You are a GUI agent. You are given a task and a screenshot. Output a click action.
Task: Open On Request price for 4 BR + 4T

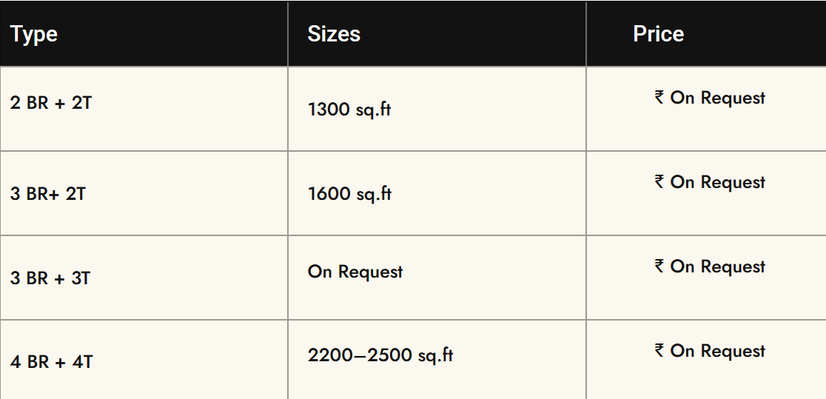[x=717, y=351]
